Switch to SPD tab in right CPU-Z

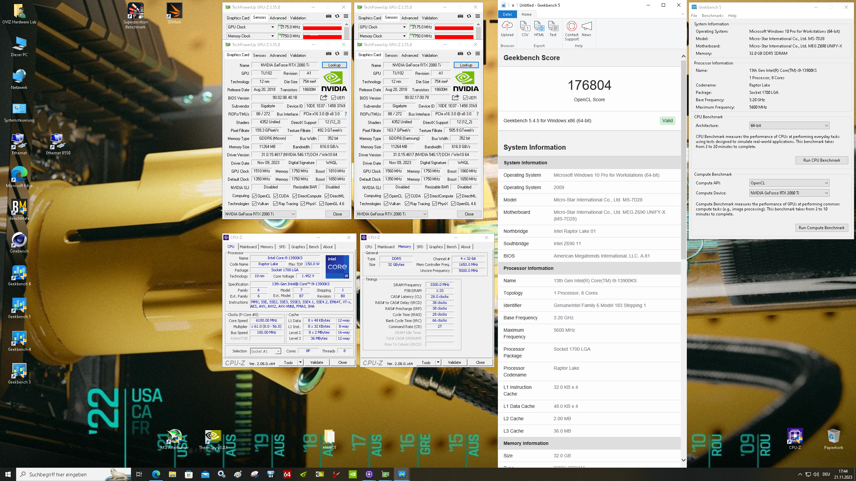(420, 247)
